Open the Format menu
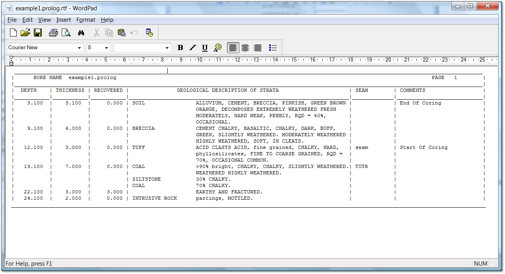The height and width of the screenshot is (274, 505). tap(86, 20)
